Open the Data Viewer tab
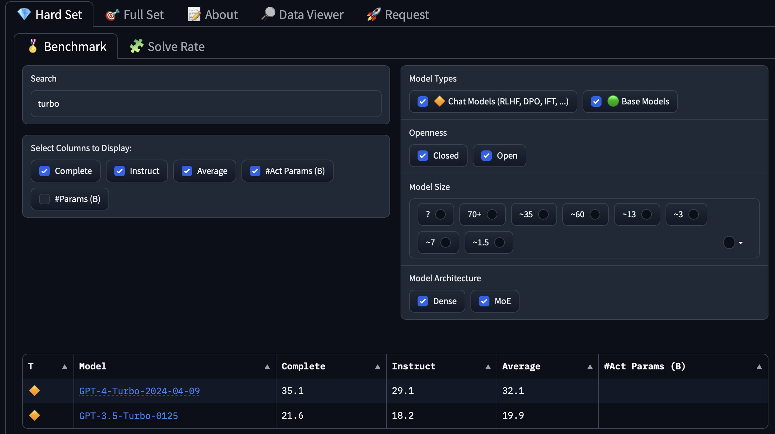 coord(302,14)
